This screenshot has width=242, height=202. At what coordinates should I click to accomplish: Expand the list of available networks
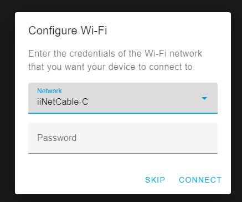(123, 98)
